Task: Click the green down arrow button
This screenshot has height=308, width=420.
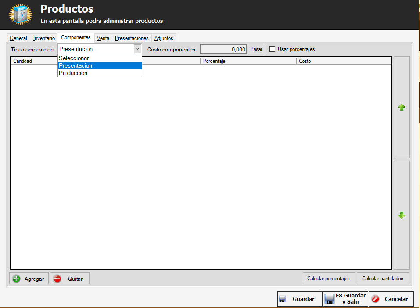Action: tap(401, 215)
